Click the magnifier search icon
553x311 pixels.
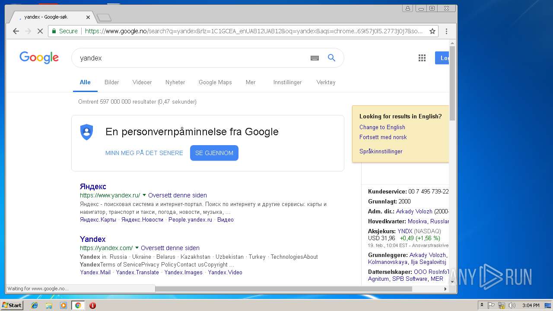(331, 58)
